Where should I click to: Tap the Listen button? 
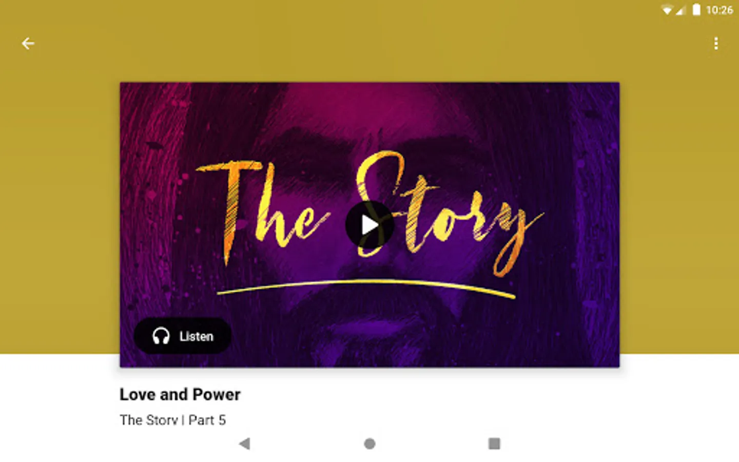(182, 336)
